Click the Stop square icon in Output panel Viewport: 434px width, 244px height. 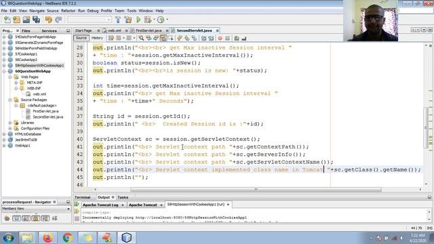[x=77, y=219]
